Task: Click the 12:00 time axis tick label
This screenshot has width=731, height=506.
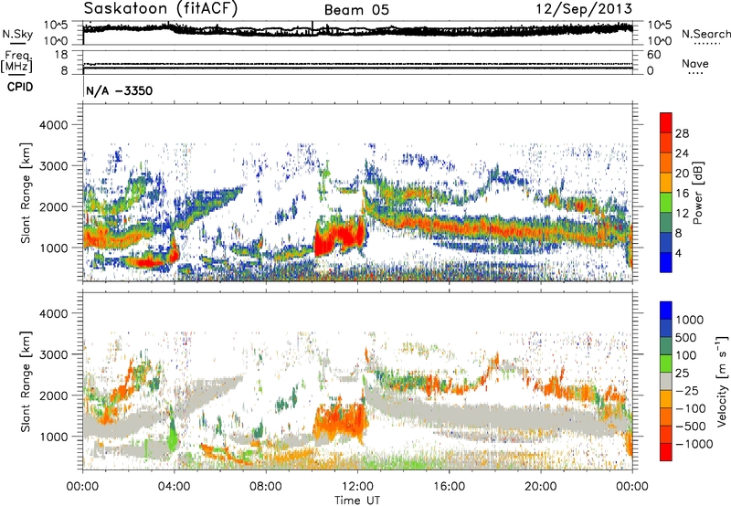Action: [357, 487]
